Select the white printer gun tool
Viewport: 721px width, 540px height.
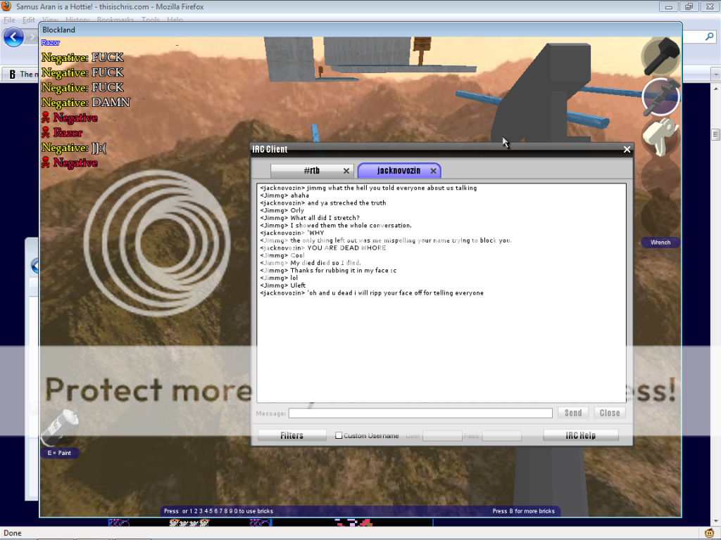click(x=660, y=136)
